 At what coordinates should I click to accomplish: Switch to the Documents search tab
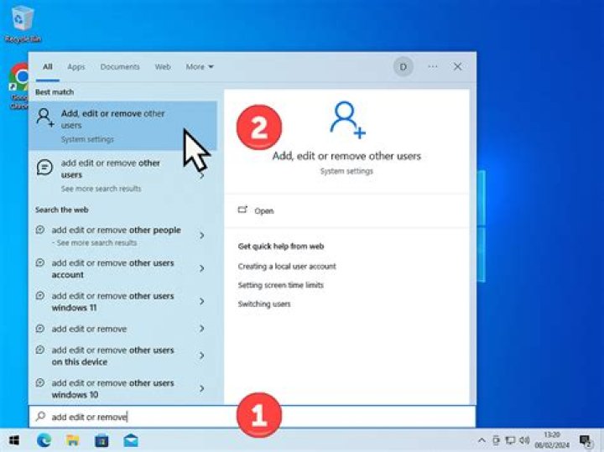[x=120, y=67]
